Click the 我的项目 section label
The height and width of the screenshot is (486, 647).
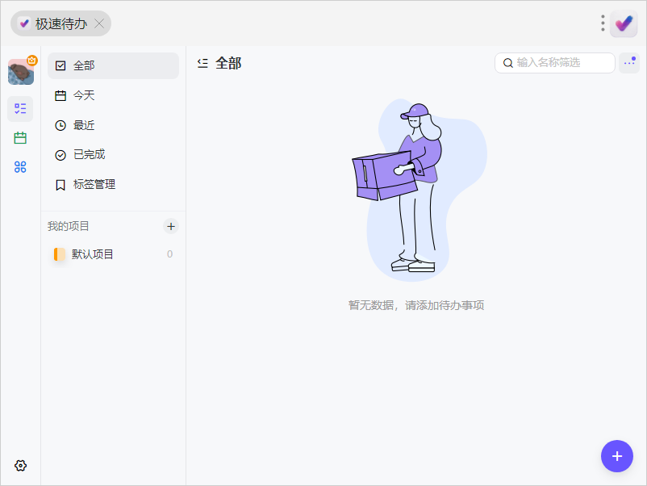[68, 226]
